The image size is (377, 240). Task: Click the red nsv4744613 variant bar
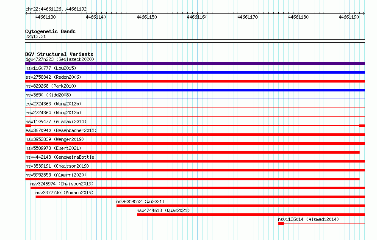click(x=251, y=215)
